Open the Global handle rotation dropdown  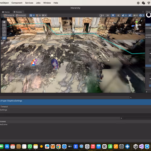21,15
